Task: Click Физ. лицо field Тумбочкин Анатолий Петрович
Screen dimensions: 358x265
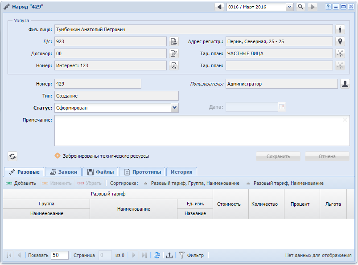Action: [193, 29]
